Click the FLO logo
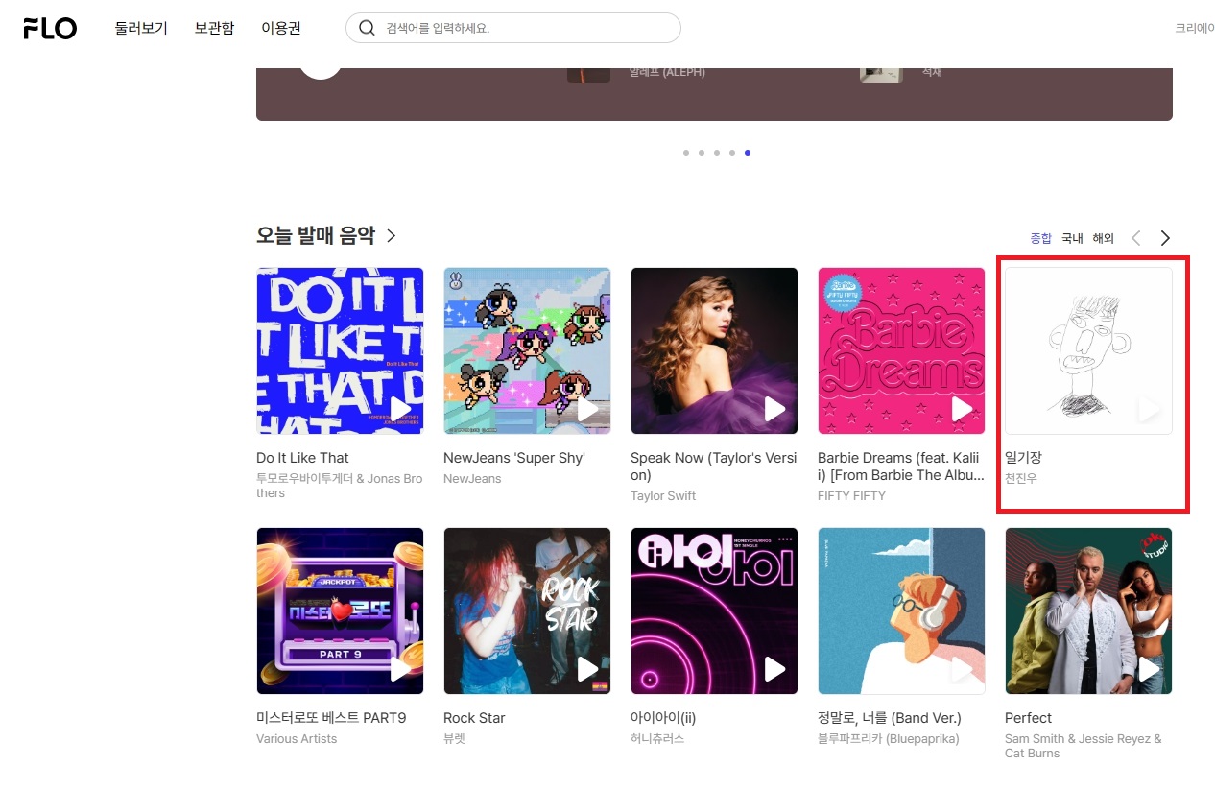Screen dimensions: 1215x791 tap(50, 29)
